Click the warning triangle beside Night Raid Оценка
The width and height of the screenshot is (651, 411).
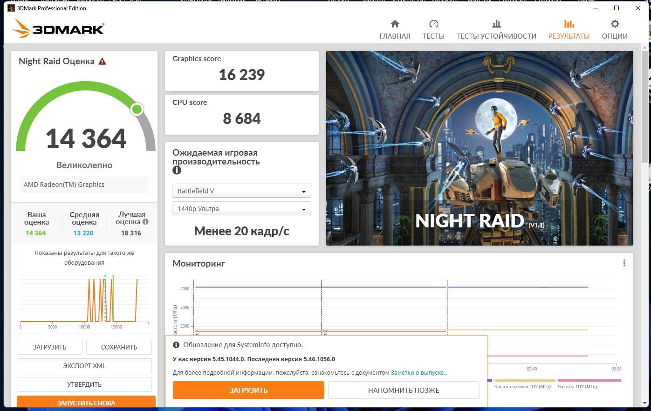click(103, 62)
